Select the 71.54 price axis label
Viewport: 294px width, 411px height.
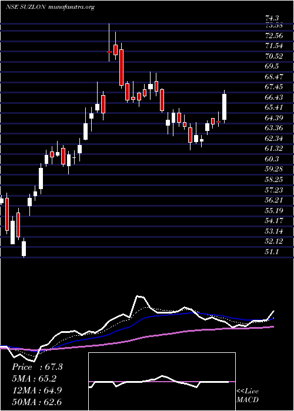point(275,46)
